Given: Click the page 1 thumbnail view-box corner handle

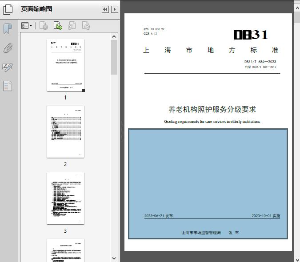Looking at the screenshot, I should (84, 91).
